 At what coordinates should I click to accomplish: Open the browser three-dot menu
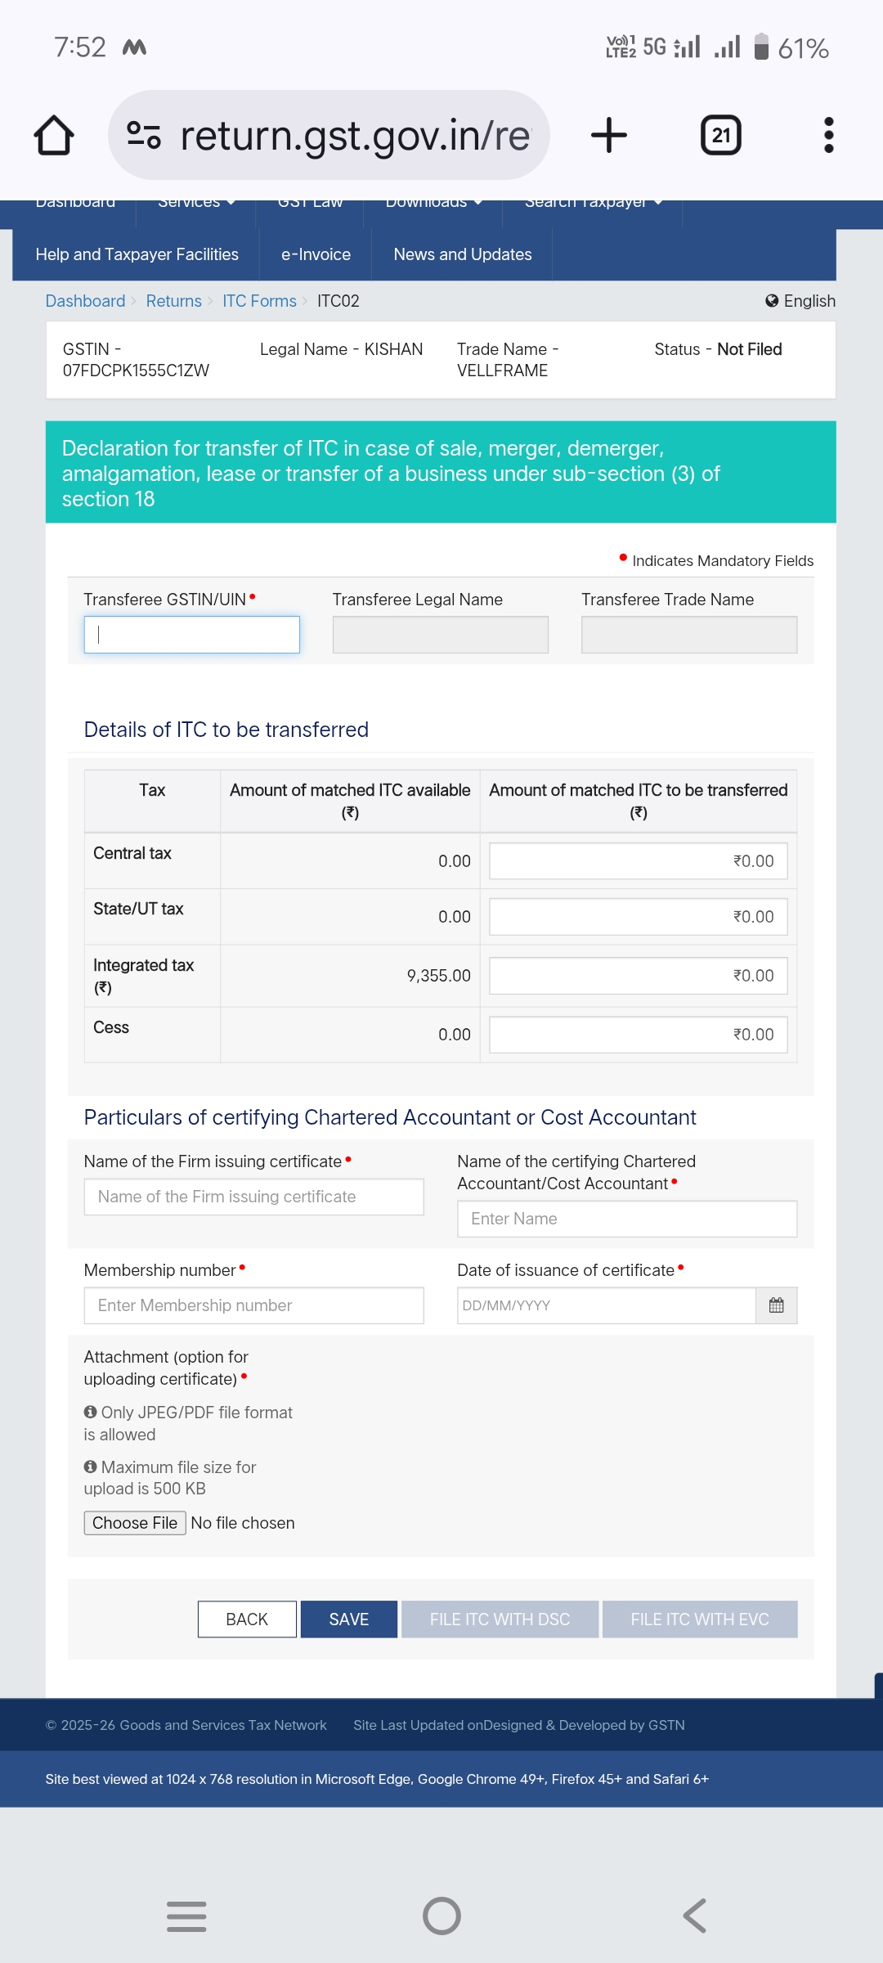[x=828, y=135]
